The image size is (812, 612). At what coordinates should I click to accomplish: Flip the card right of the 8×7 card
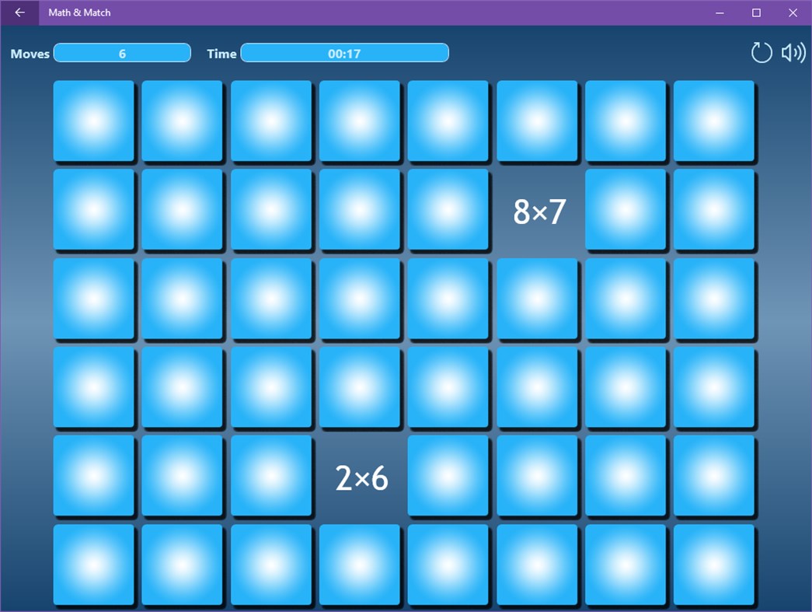[x=626, y=209]
